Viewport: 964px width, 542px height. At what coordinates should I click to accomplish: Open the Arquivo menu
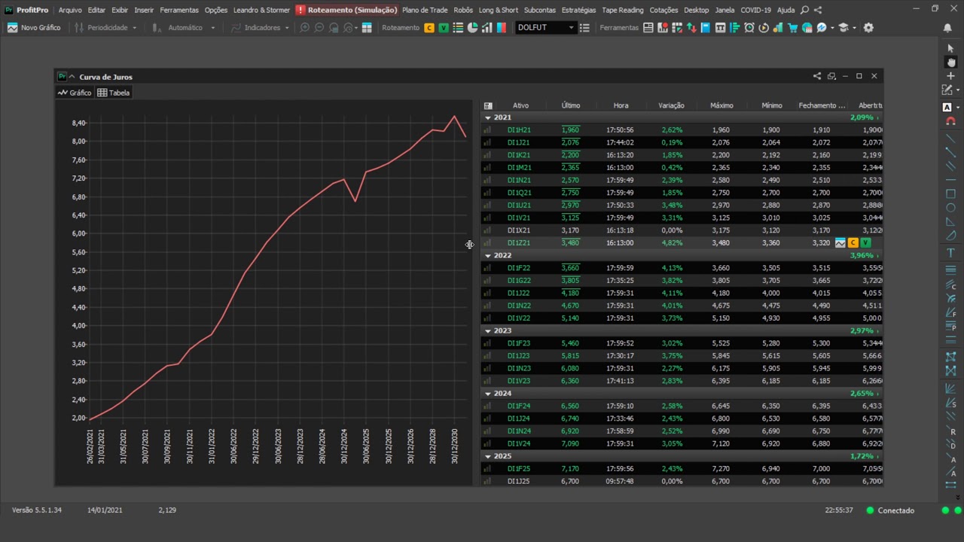[70, 10]
